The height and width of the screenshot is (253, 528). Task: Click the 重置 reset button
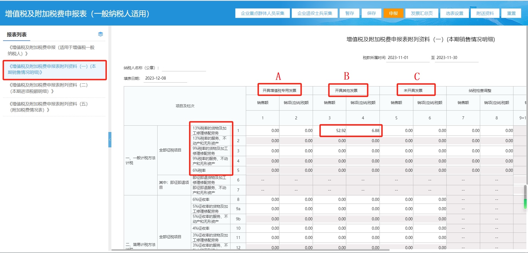[x=511, y=13]
